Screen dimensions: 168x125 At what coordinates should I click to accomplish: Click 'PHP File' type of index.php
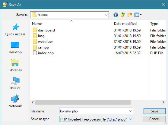click(157, 53)
